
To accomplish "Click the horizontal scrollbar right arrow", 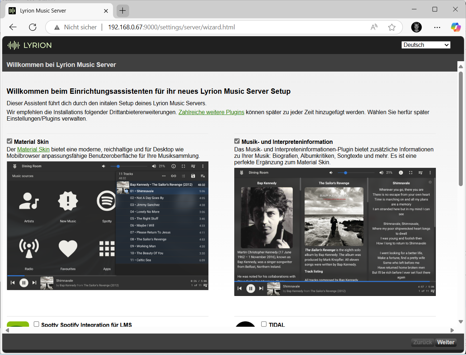I will 452,330.
